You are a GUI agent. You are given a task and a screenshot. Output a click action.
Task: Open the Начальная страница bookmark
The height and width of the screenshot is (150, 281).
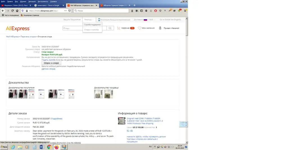click(x=30, y=15)
